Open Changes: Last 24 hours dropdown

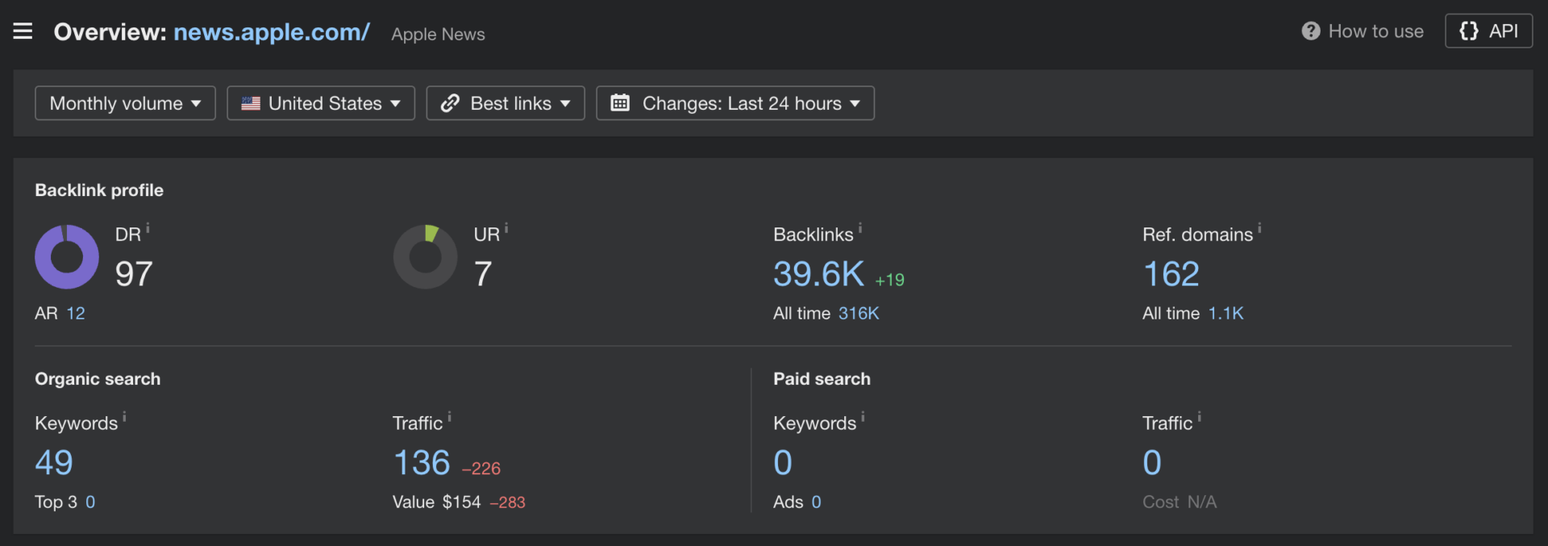click(735, 103)
